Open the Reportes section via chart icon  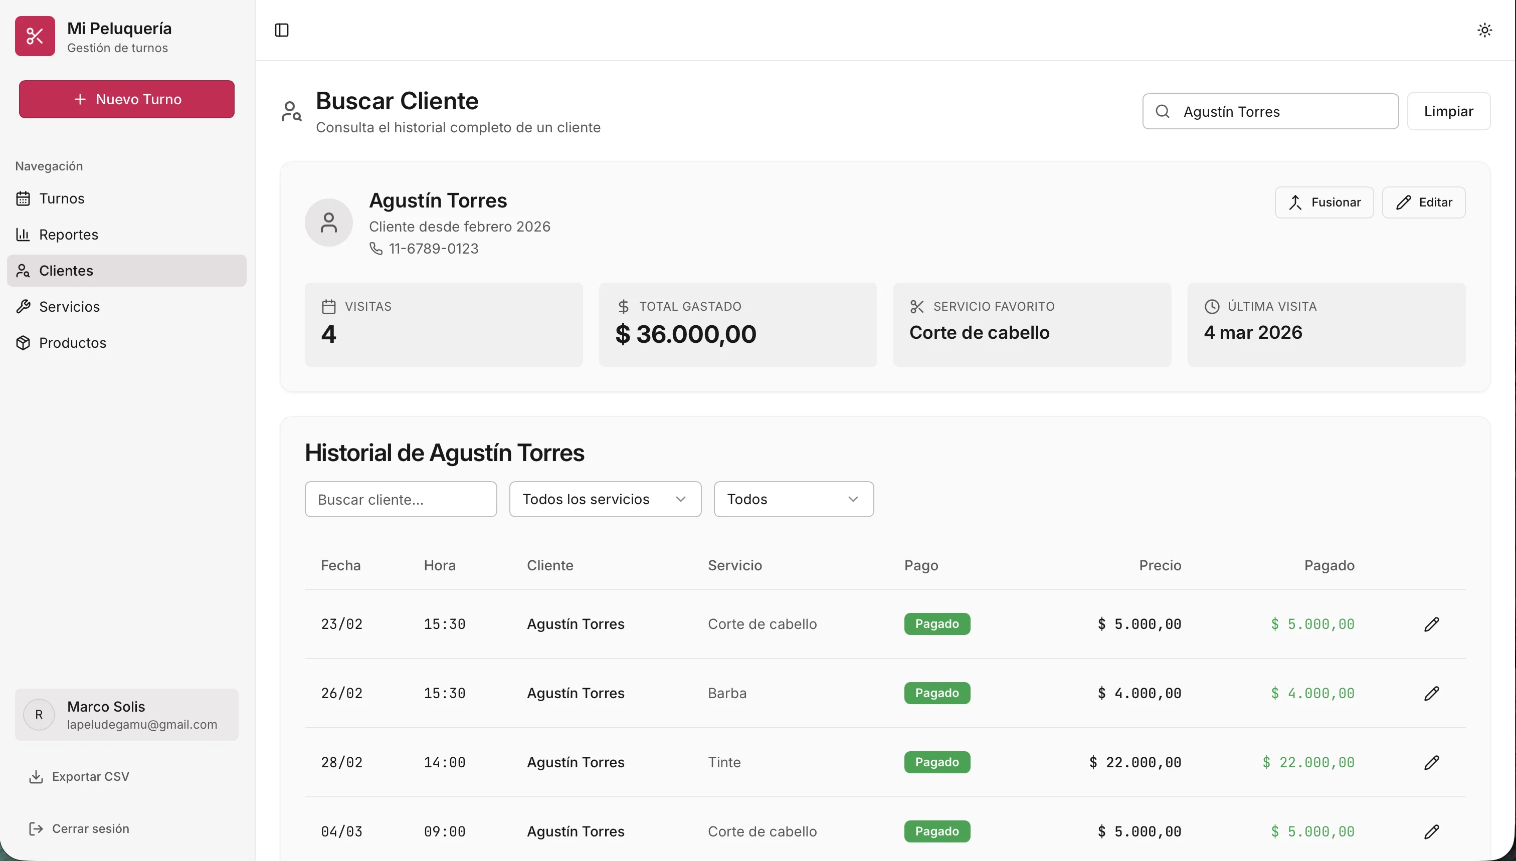tap(23, 234)
